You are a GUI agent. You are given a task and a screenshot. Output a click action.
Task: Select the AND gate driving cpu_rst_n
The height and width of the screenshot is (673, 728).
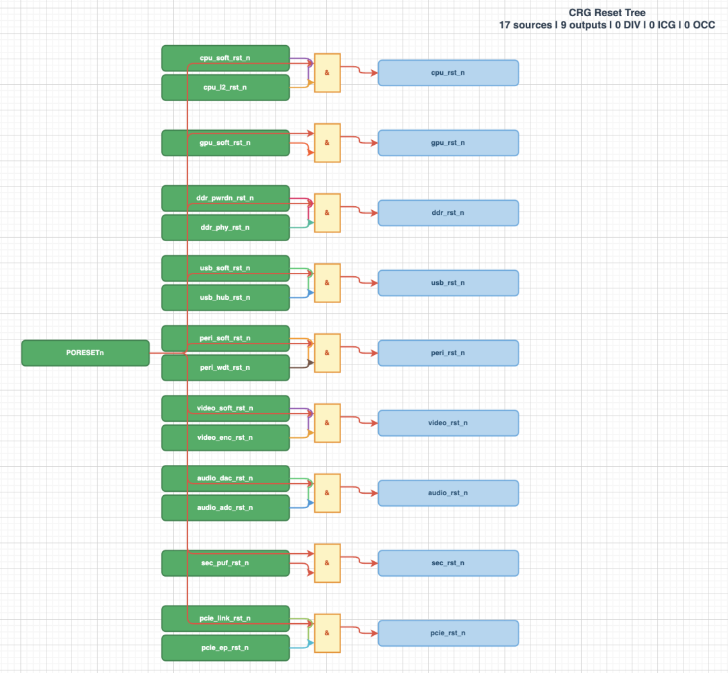[x=328, y=73]
